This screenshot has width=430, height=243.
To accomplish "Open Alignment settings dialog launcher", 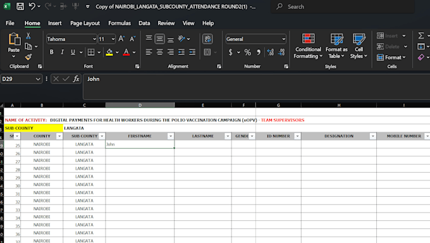I will [x=219, y=66].
